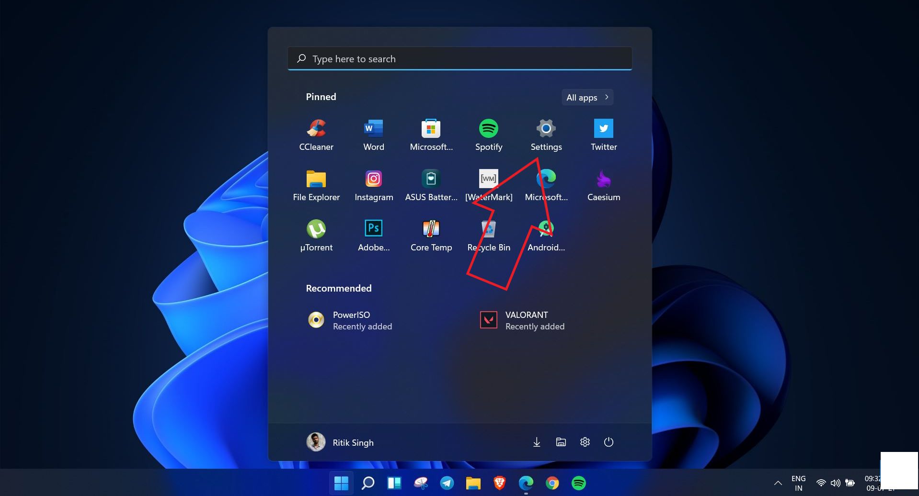The height and width of the screenshot is (496, 919).
Task: Launch Brave browser from taskbar
Action: point(499,483)
